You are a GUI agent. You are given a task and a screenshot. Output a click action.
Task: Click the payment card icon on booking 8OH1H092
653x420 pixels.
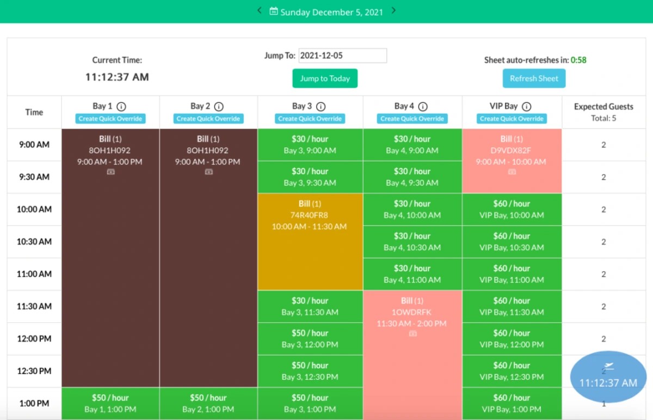click(x=110, y=172)
